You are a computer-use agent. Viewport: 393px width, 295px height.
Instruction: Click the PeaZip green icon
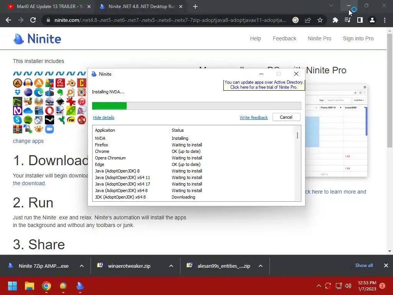tap(71, 111)
